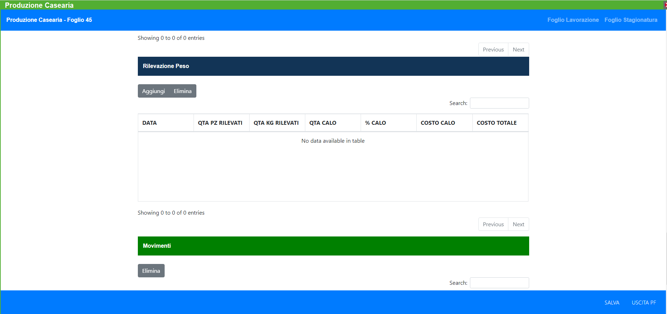Switch to the Foglio Stagionatura tab

(x=631, y=20)
